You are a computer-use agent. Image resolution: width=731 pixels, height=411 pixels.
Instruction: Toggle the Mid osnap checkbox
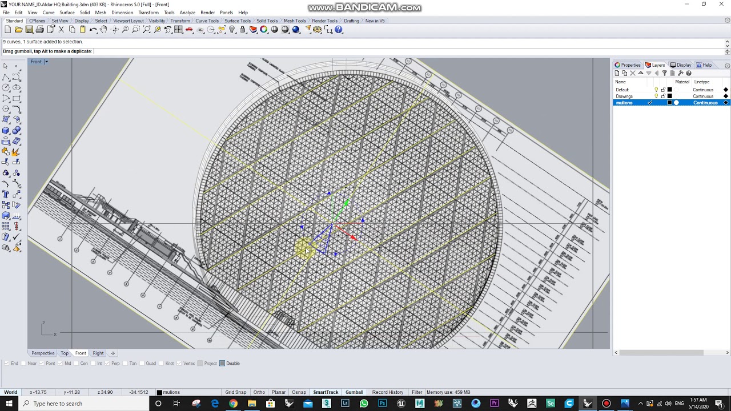[x=61, y=364]
